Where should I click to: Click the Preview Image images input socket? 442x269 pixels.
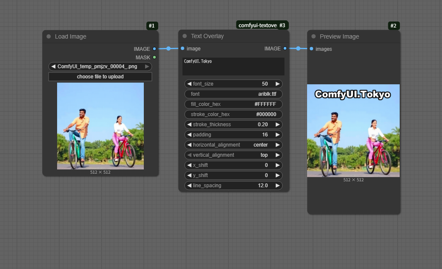click(311, 49)
